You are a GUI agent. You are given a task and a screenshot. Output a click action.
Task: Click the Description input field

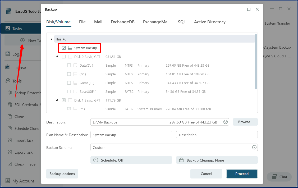[x=217, y=135]
